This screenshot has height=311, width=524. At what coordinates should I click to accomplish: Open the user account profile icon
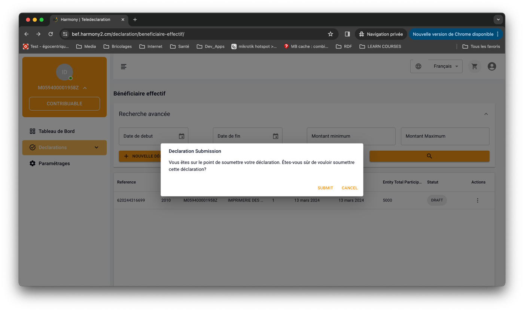492,67
